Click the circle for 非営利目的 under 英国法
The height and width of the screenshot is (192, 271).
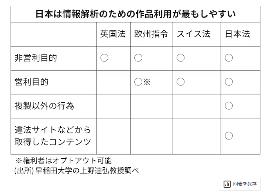[x=104, y=58]
